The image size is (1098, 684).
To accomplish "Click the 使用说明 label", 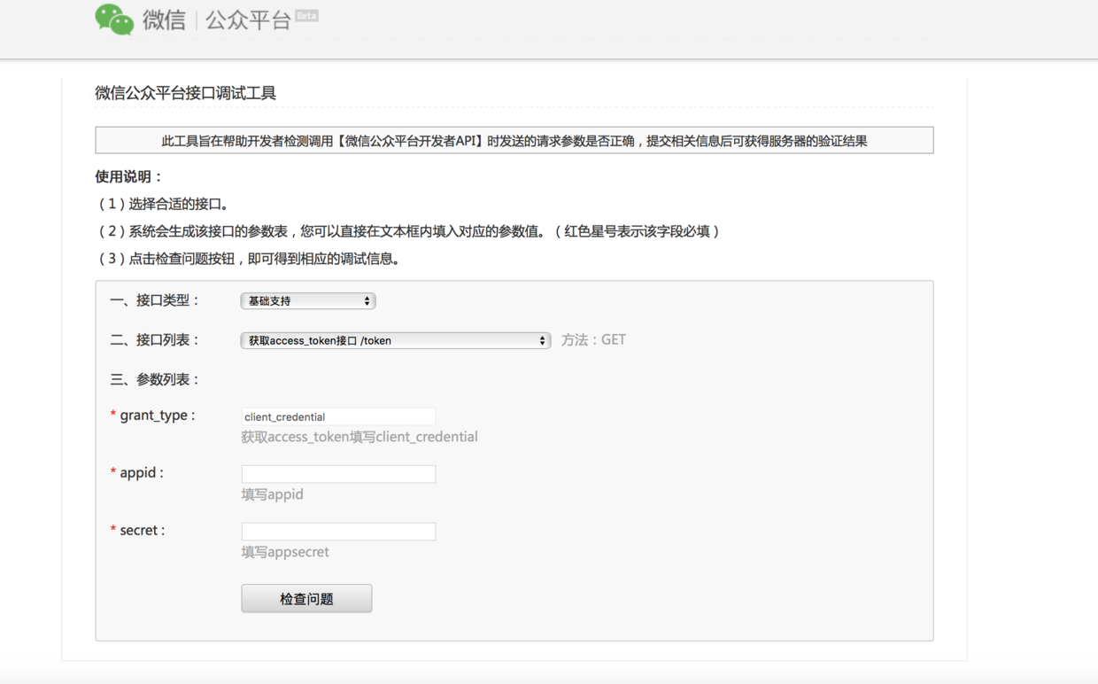I will click(x=129, y=176).
